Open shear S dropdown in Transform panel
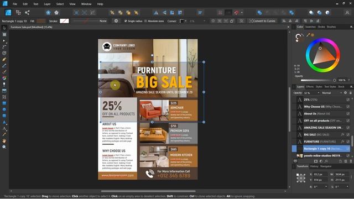Viewport: 354px width, 199px height. click(347, 187)
